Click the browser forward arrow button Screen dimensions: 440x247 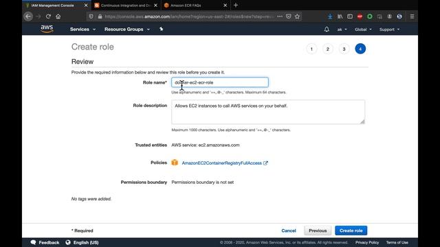(x=38, y=16)
